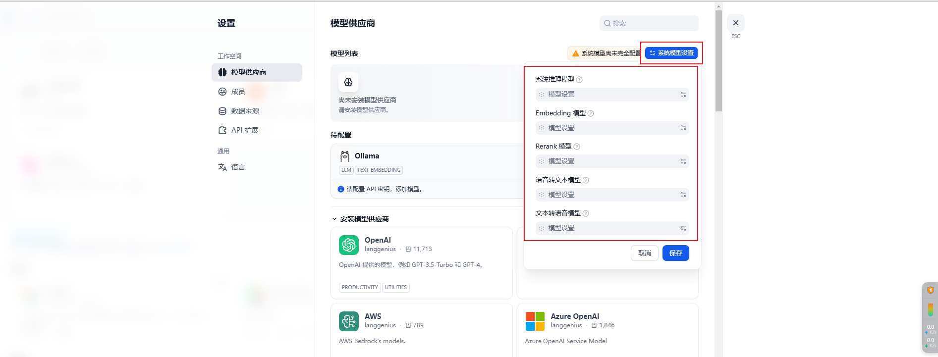
Task: Click the help icon beside 系统推理模型
Action: click(579, 80)
